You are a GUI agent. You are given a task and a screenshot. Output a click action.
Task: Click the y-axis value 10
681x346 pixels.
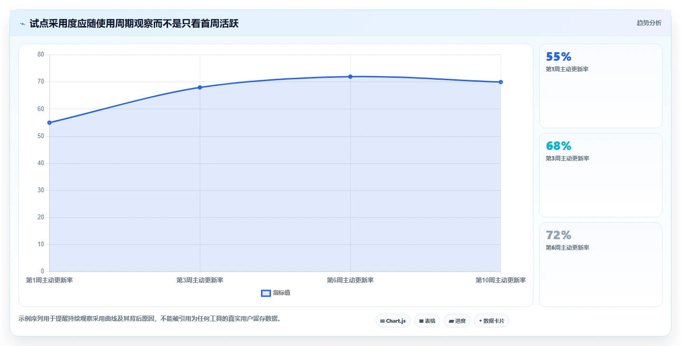tap(40, 244)
